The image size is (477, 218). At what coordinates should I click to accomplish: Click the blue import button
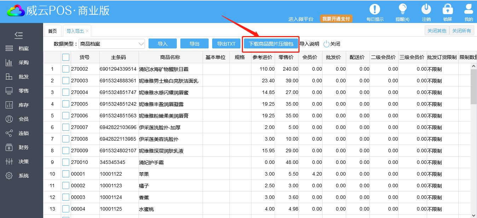[162, 44]
